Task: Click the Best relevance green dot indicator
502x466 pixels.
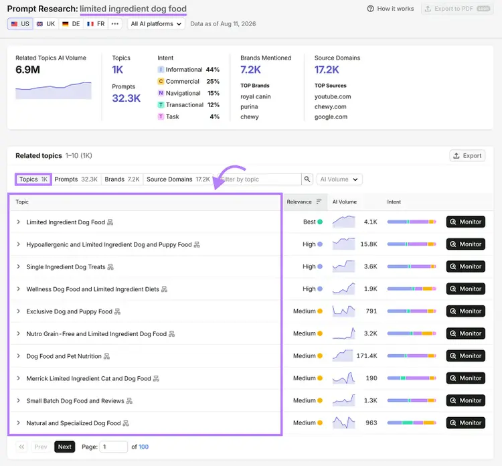Action: [x=320, y=222]
